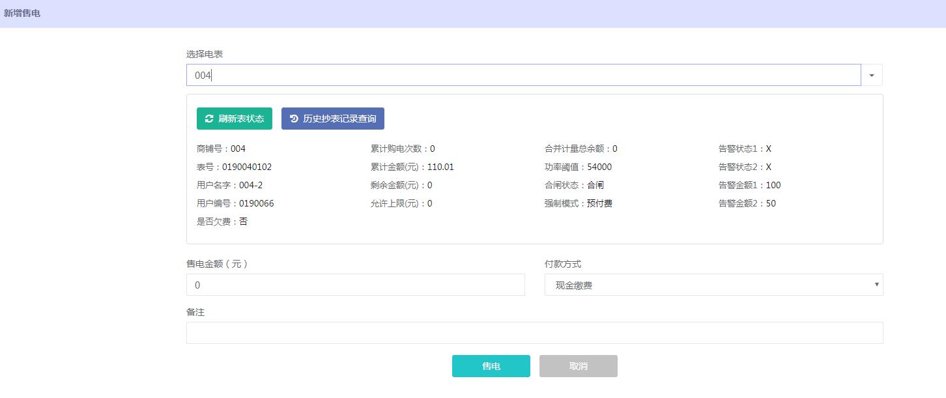Viewport: 946px width, 398px height.
Task: Click the refresh icon on 刷新表状态
Action: point(209,119)
